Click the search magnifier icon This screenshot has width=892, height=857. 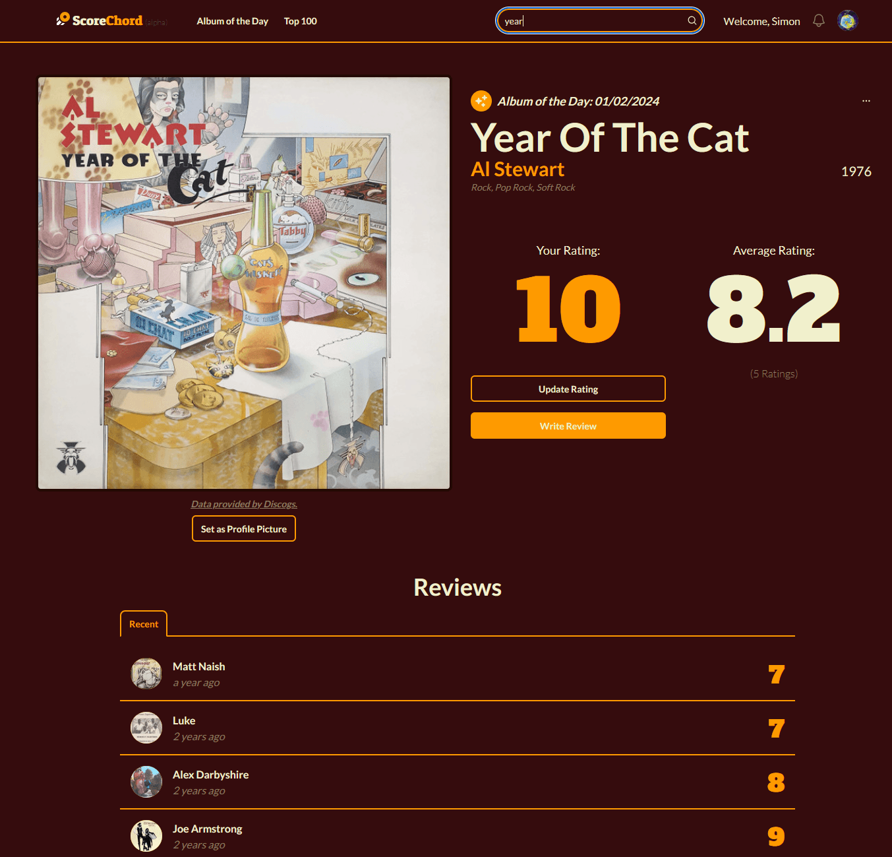point(692,20)
